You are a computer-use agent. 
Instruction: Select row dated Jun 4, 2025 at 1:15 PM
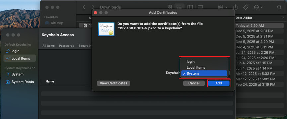(x=259, y=63)
